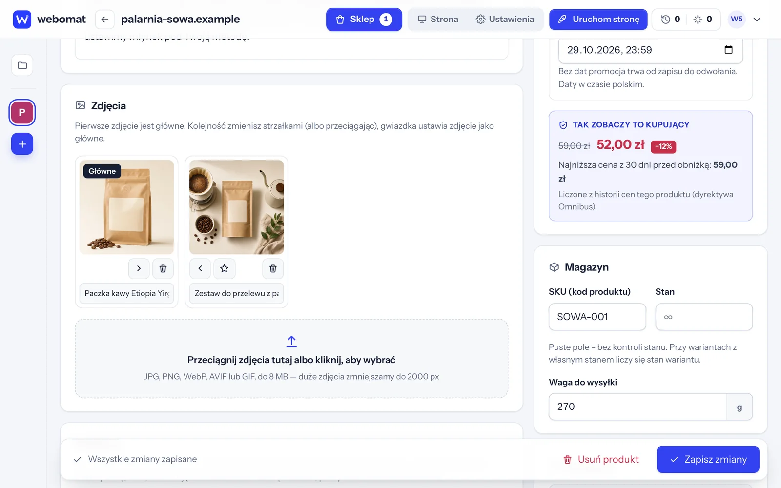Open the Ustawienia tab
Viewport: 781px width, 488px height.
click(505, 20)
